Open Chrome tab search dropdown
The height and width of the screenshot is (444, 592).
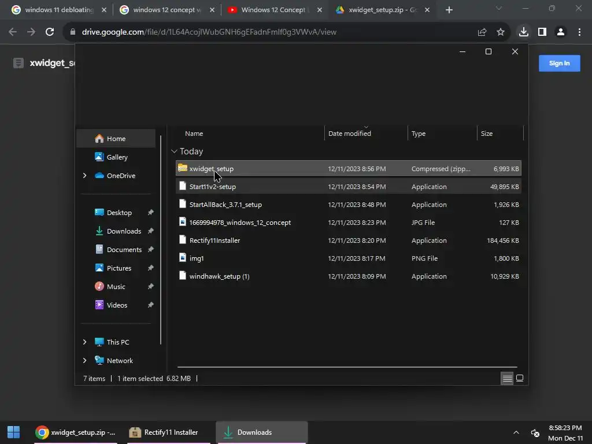(x=499, y=8)
